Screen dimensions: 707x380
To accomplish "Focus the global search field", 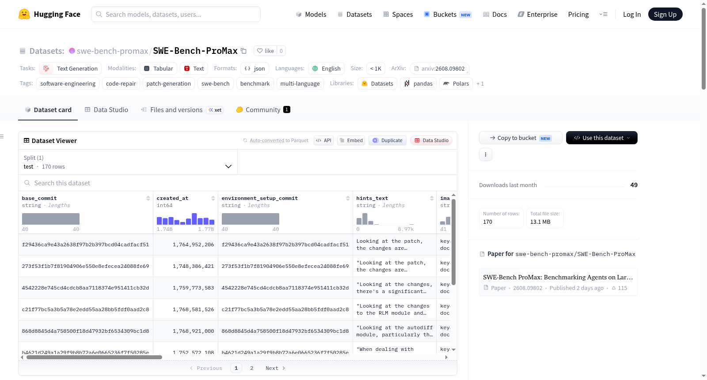I will 176,14.
